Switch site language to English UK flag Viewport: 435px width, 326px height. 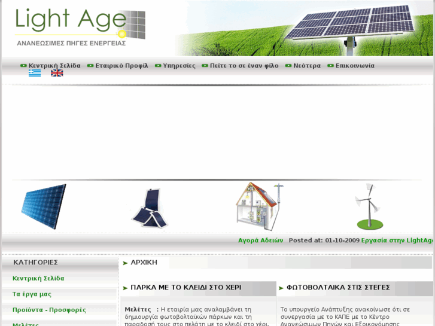(x=57, y=73)
